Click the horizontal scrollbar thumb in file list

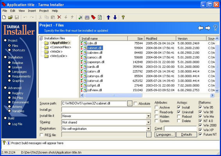click(113, 96)
